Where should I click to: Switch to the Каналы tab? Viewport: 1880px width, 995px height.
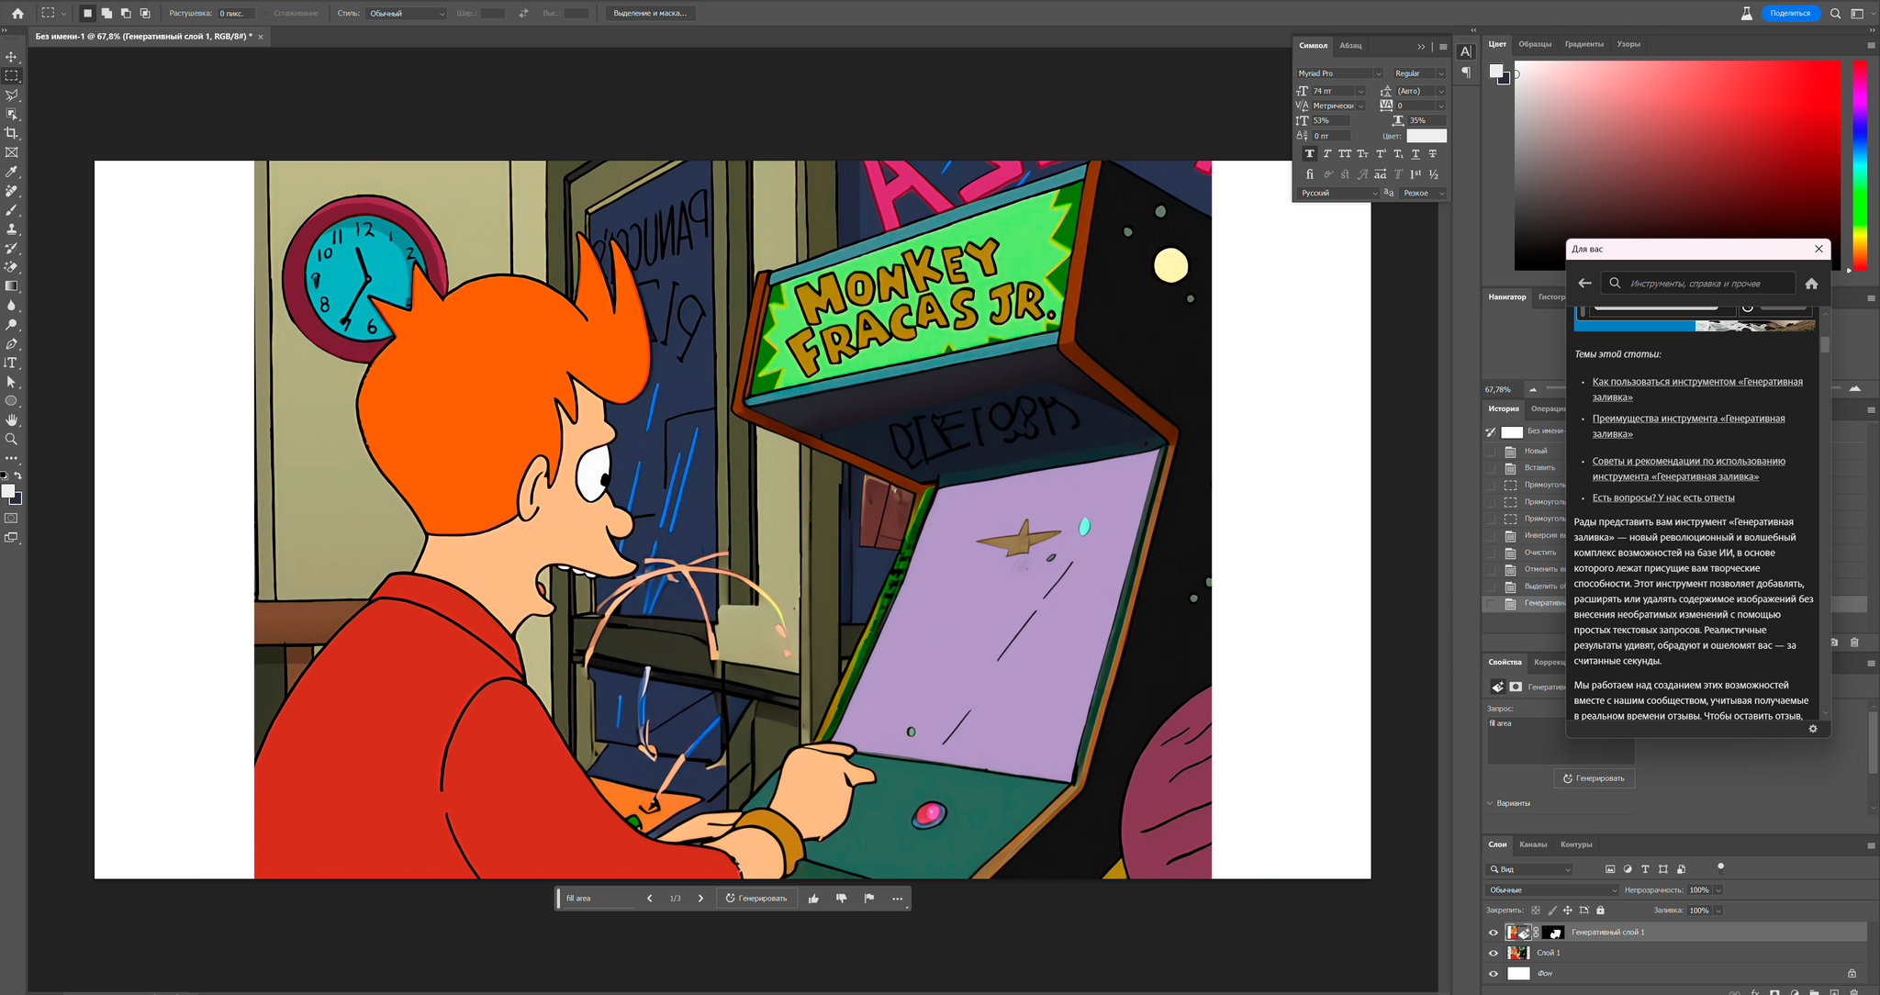[x=1533, y=844]
